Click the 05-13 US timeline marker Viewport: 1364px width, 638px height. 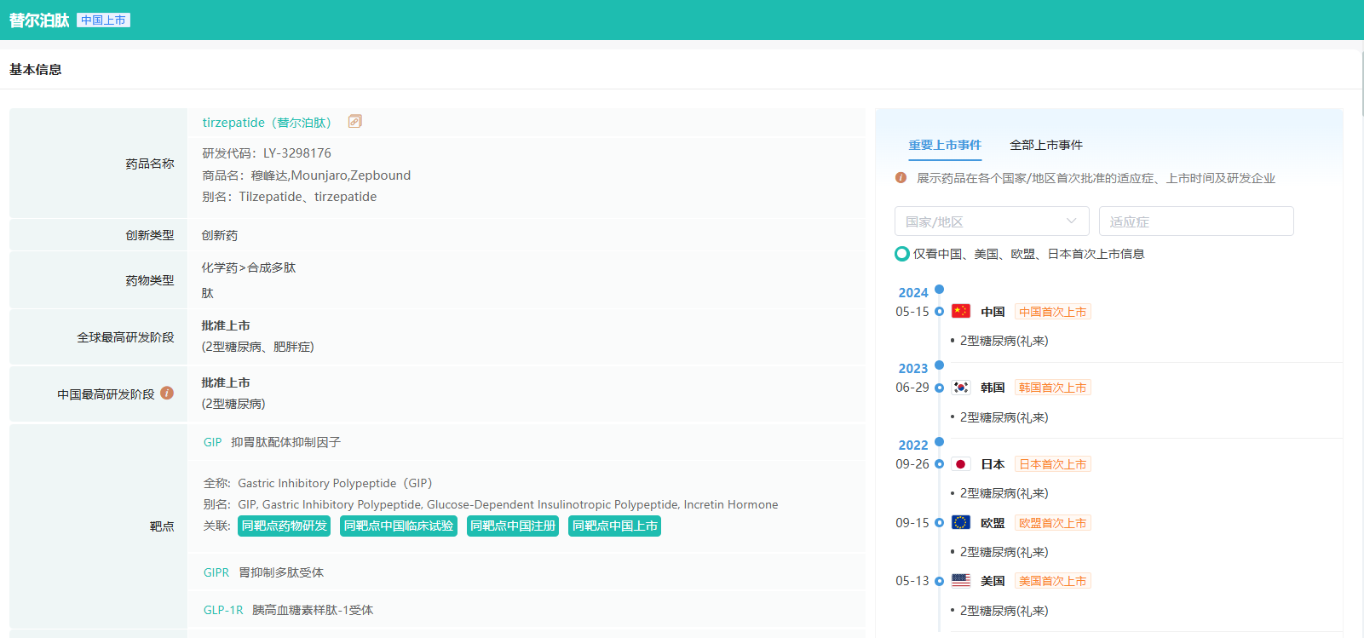coord(939,581)
